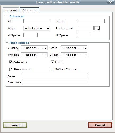Choose a WMode dropdown value

point(34,55)
